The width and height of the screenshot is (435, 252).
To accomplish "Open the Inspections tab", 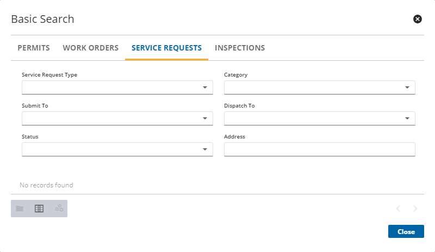I will point(240,48).
